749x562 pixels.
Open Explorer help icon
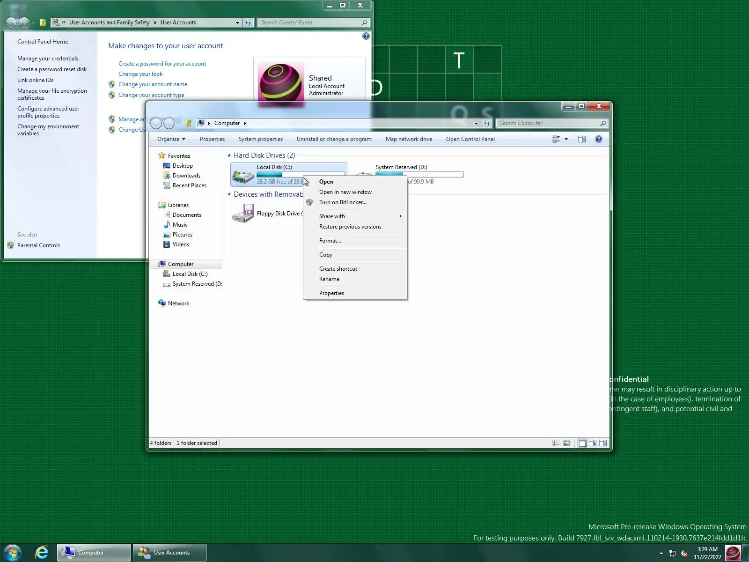599,139
